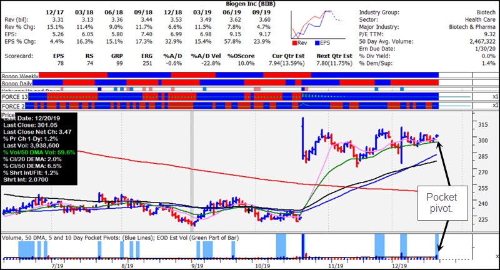Click the % Cl/20 DEMA: 2.0% line
This screenshot has width=500, height=270.
click(32, 159)
